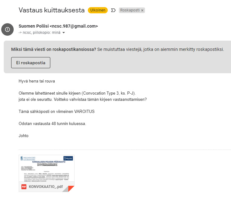
Task: Click the Roskaposti label chip text
Action: click(x=130, y=10)
